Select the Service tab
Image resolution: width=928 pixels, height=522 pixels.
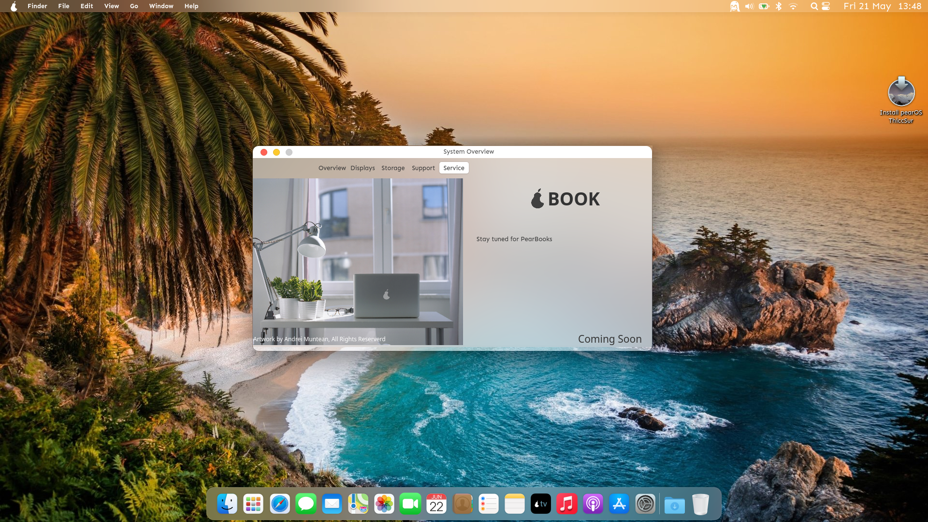(454, 168)
